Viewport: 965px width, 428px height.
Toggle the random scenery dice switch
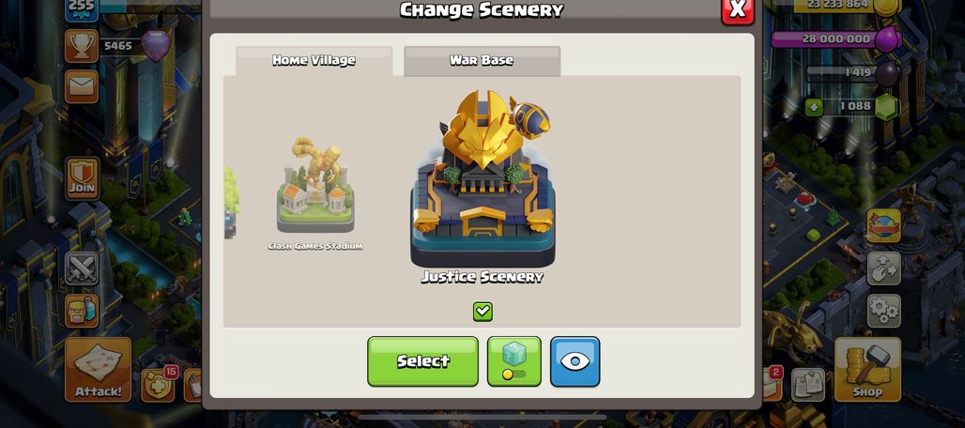pyautogui.click(x=513, y=361)
